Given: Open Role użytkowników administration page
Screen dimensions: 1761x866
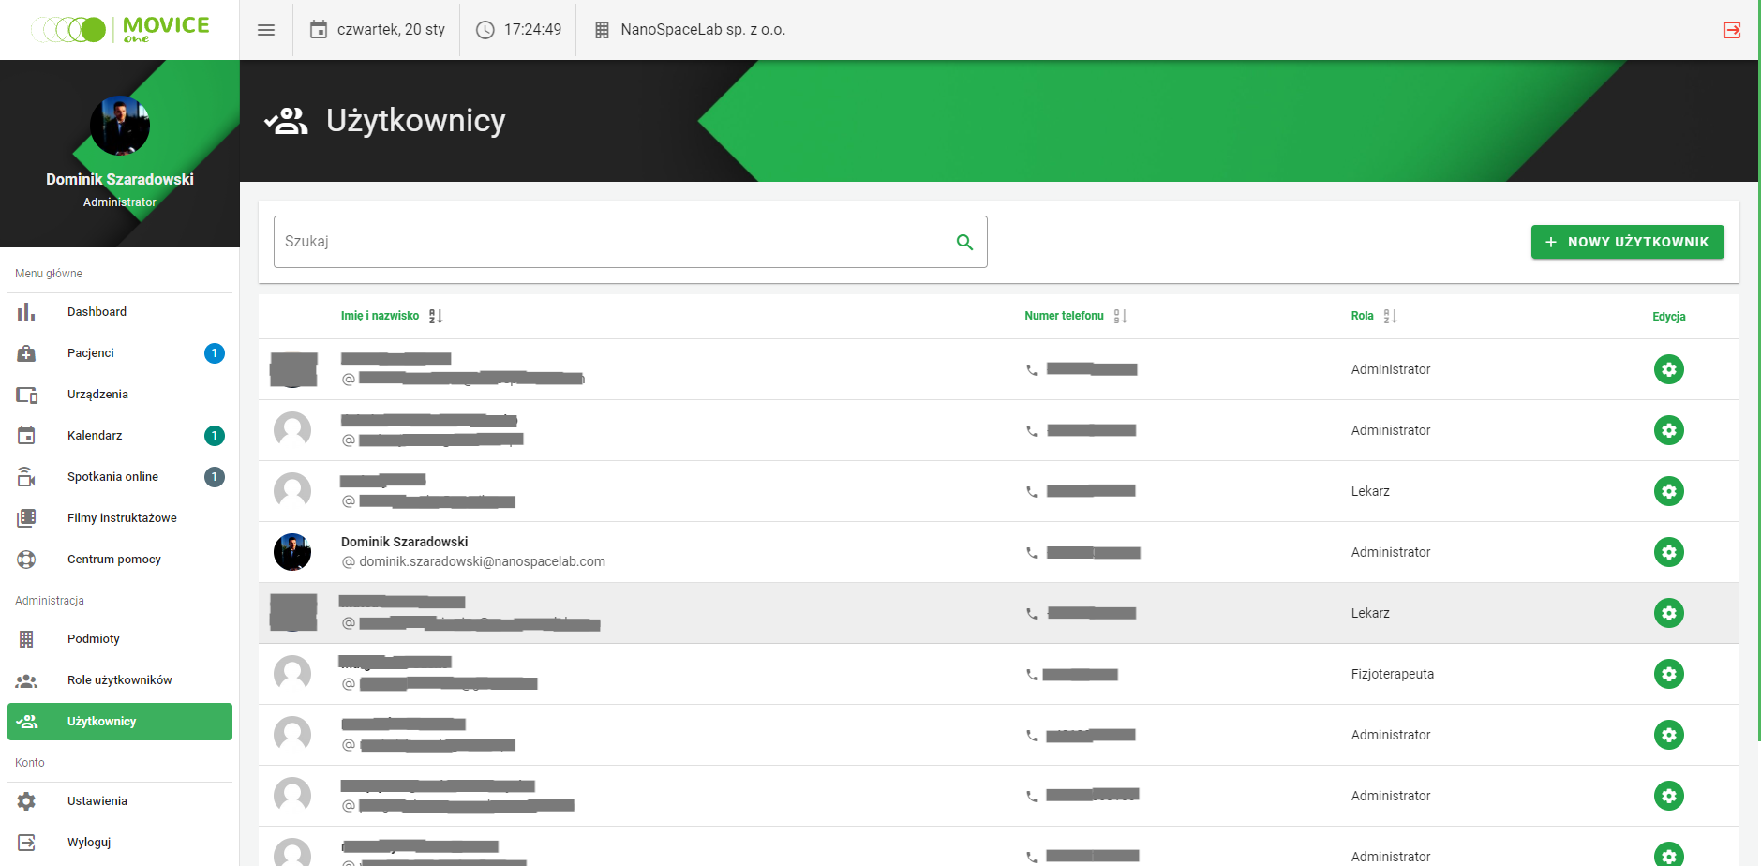Looking at the screenshot, I should click(x=119, y=680).
